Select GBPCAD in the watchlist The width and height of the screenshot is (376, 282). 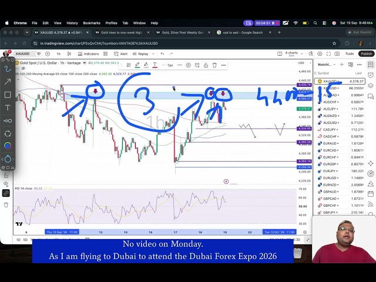(x=340, y=199)
